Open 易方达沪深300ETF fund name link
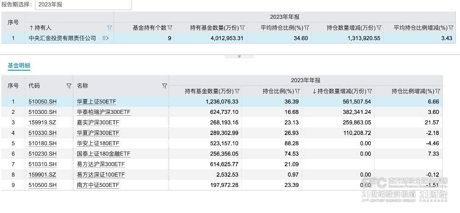The height and width of the screenshot is (213, 460). click(101, 164)
